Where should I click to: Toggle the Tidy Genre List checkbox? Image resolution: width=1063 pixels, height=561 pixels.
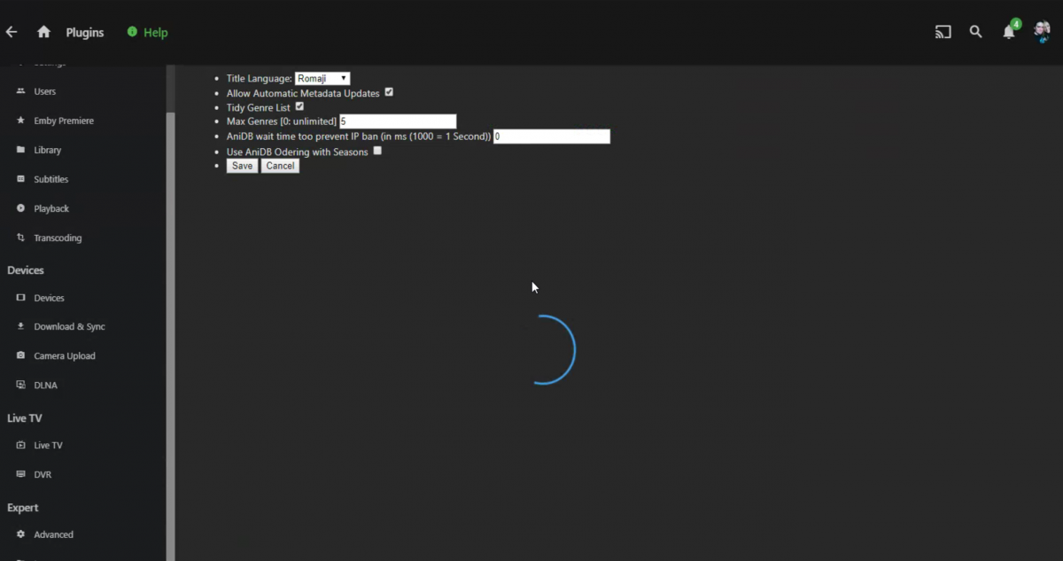pos(299,106)
